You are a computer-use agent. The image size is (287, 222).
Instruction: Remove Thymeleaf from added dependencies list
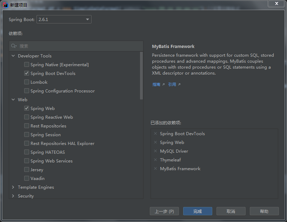(155, 160)
